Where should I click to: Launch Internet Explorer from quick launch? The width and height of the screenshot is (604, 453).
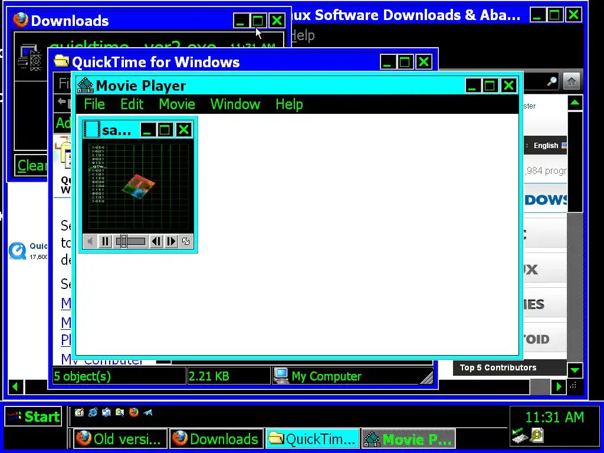pyautogui.click(x=93, y=412)
